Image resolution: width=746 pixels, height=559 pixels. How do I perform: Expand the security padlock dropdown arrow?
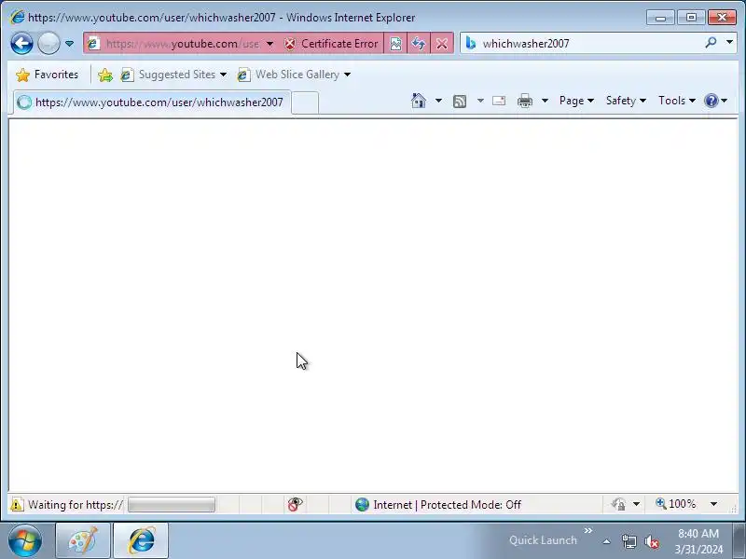636,504
